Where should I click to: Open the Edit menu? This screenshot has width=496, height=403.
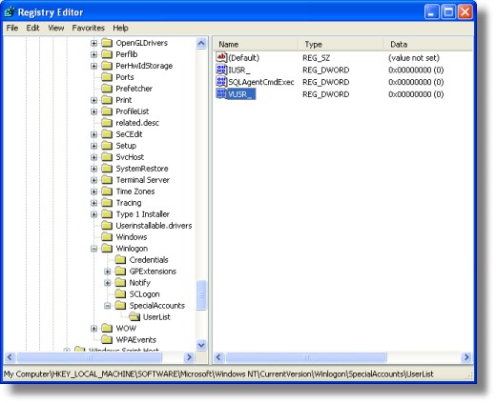pyautogui.click(x=32, y=28)
